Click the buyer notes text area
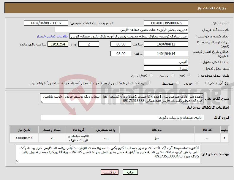Screen dimensions: 234x180 108,154
